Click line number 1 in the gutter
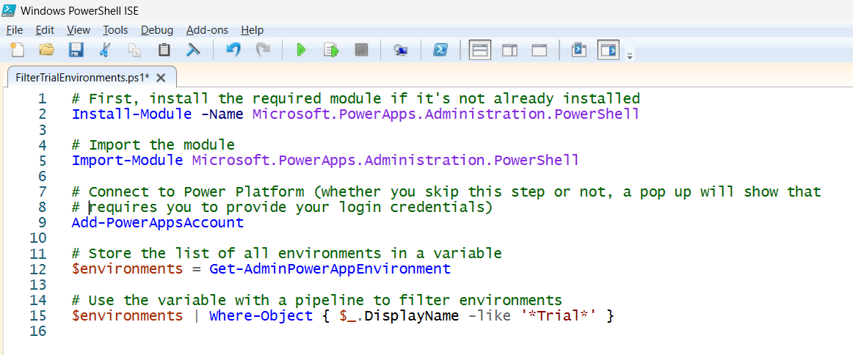 [x=42, y=98]
